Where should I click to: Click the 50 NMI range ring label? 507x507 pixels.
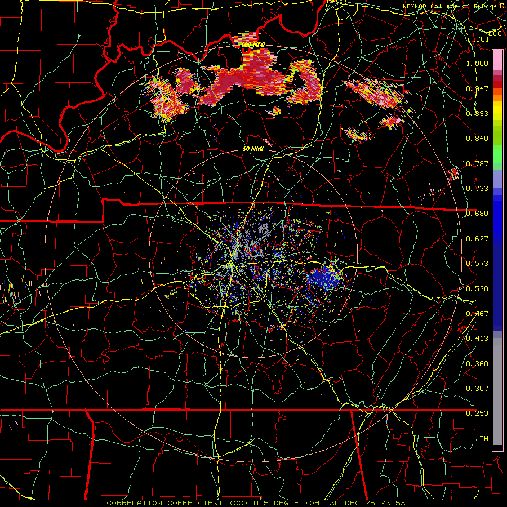click(x=253, y=149)
